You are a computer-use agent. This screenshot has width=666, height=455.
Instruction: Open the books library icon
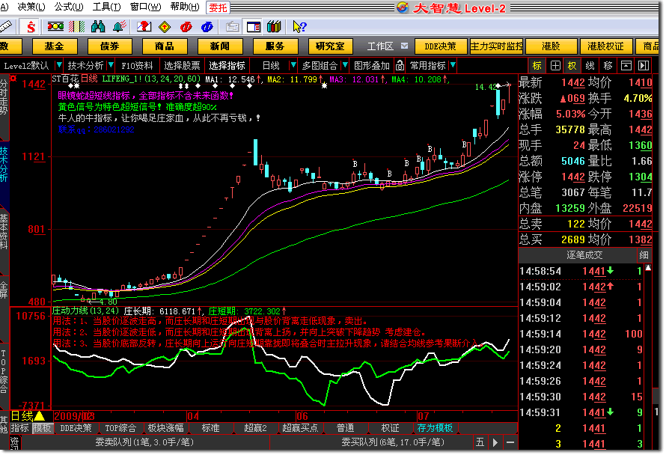[274, 27]
